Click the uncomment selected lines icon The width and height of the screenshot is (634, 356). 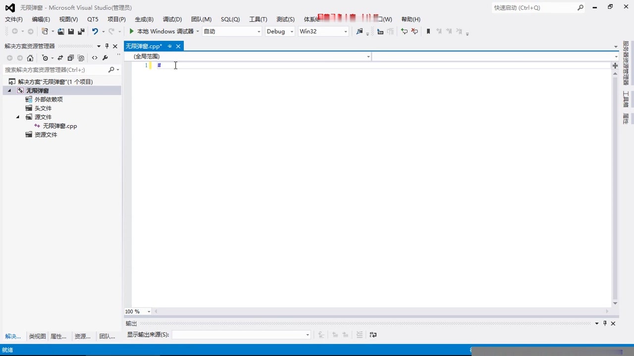coord(415,31)
